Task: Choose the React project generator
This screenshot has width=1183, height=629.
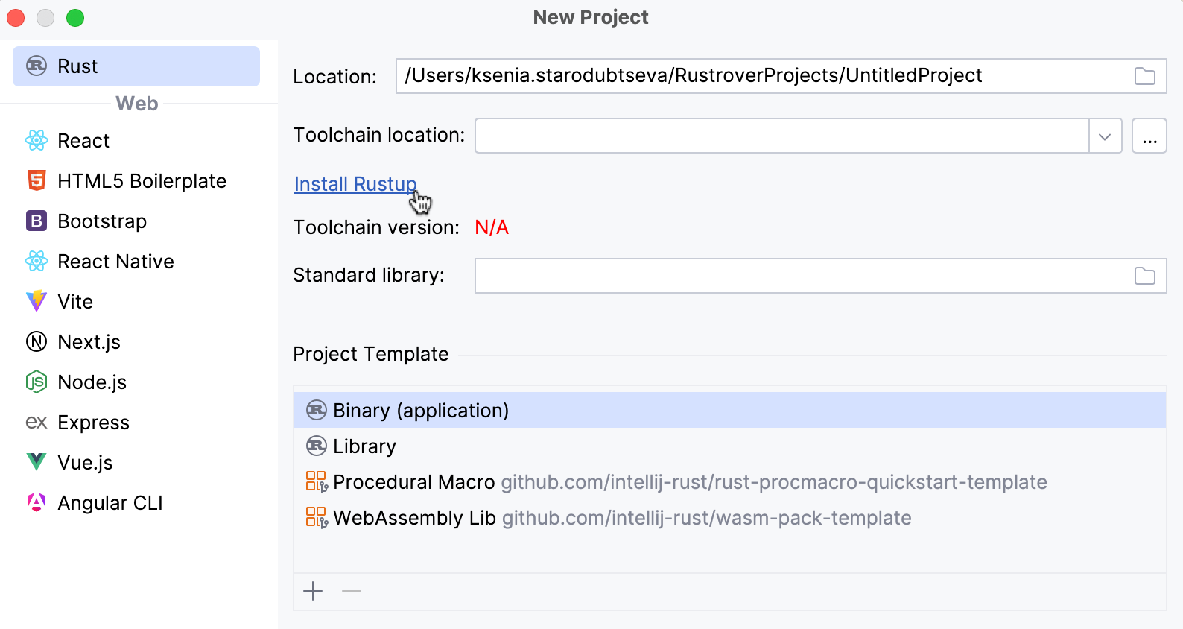Action: pyautogui.click(x=83, y=141)
